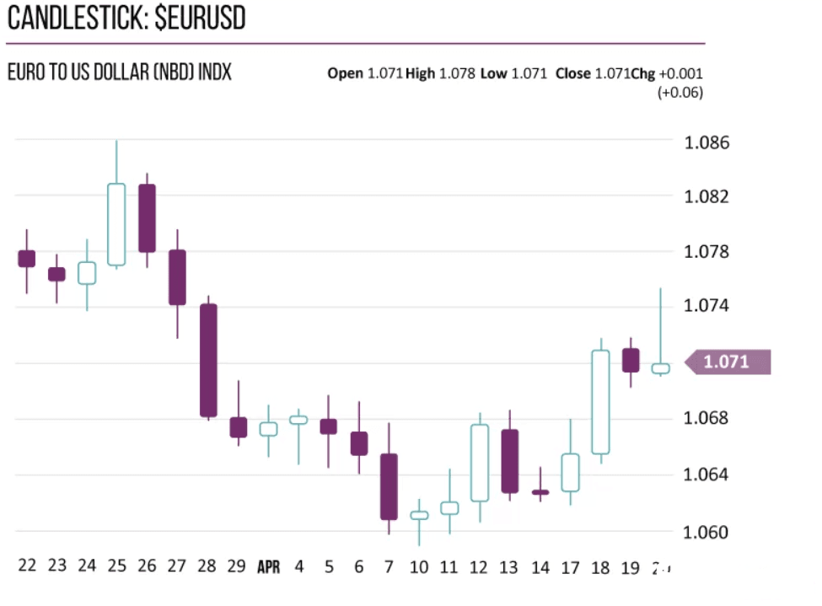Viewport: 822px width, 606px height.
Task: Click the 1.086 price axis label
Action: 706,142
